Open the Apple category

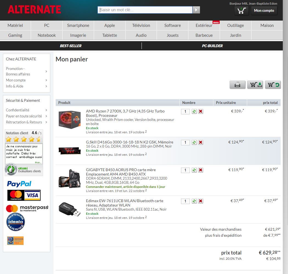110,26
